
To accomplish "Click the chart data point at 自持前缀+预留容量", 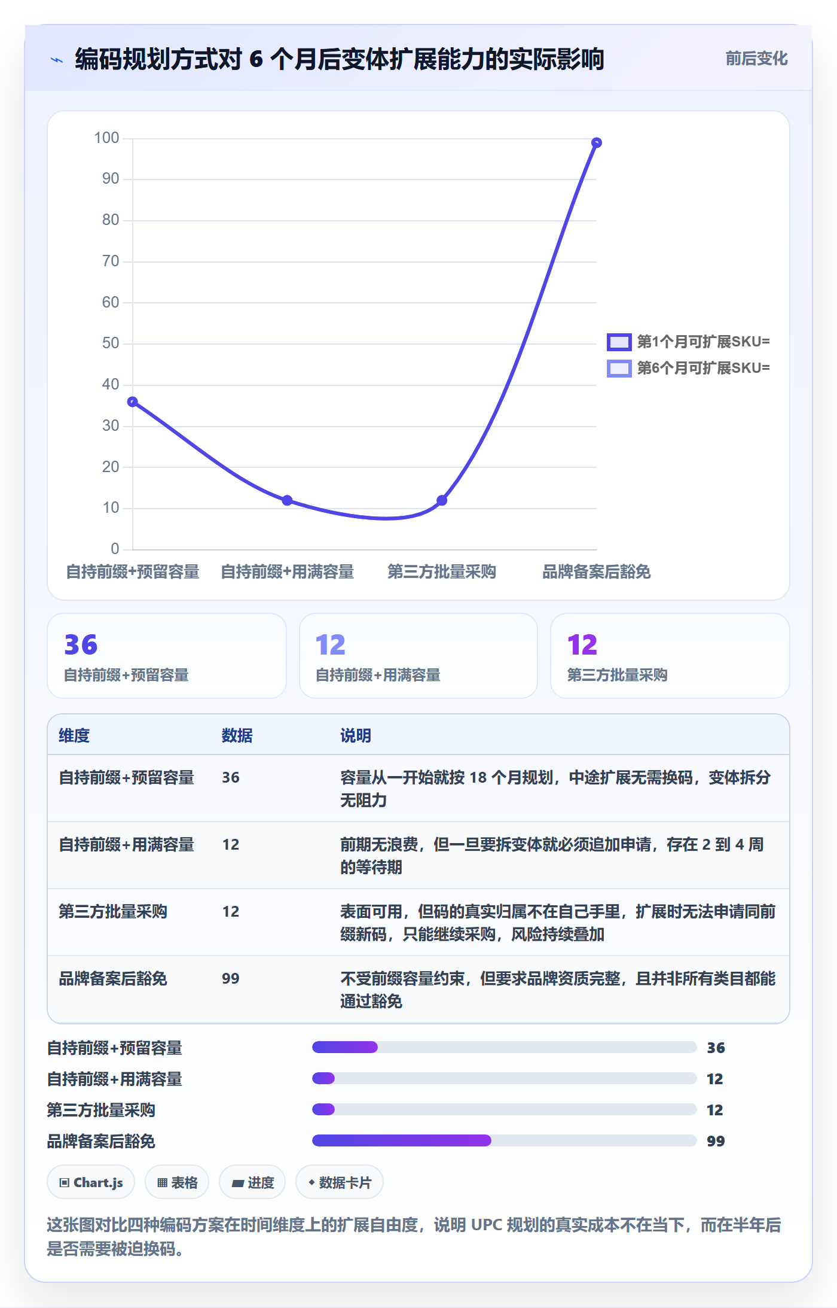I will [133, 401].
